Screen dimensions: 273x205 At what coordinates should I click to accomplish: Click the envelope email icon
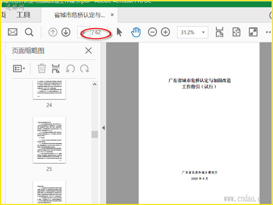(13, 32)
